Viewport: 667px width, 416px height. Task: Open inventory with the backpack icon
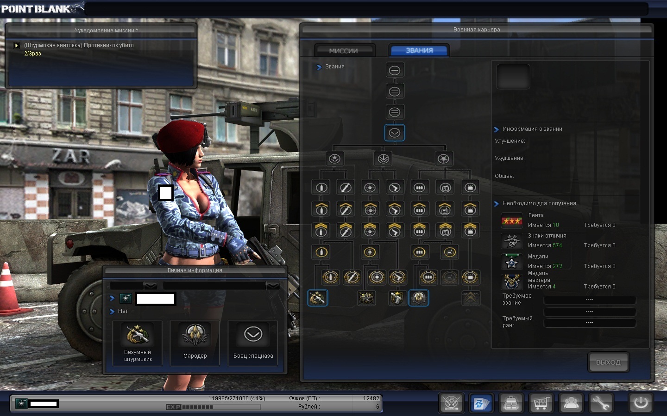click(511, 403)
